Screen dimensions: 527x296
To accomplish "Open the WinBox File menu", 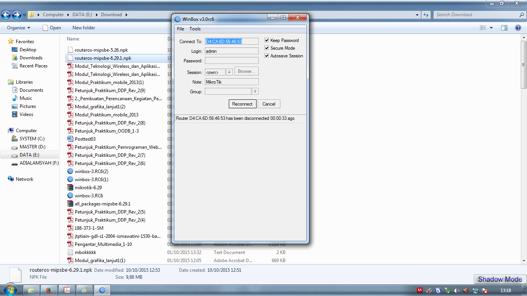I will [181, 29].
